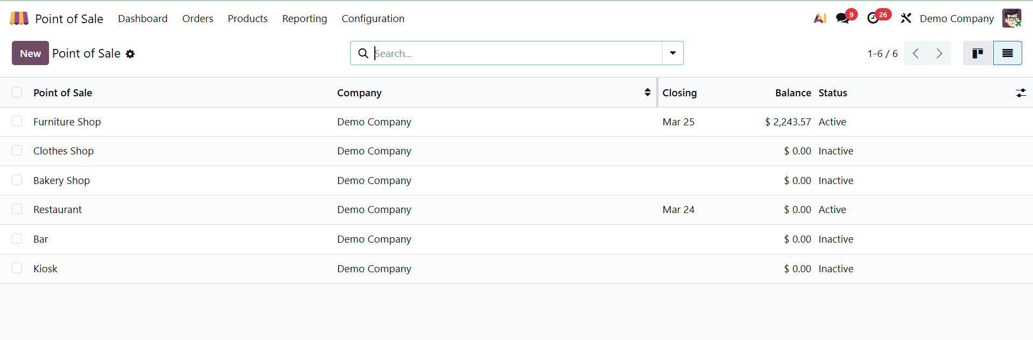Go to the Dashboard menu
This screenshot has height=340, width=1033.
pos(143,18)
